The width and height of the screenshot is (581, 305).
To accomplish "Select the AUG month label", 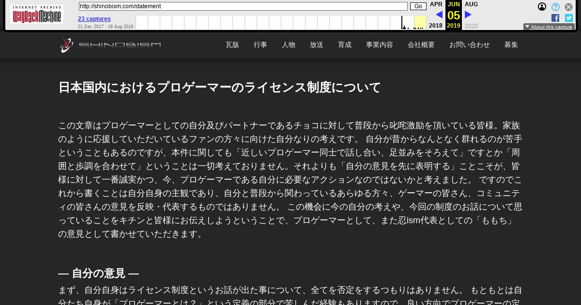I will pos(471,4).
